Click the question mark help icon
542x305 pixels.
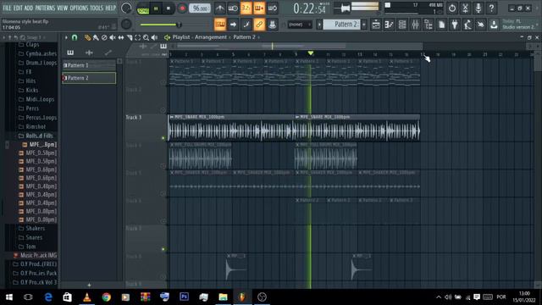click(491, 8)
